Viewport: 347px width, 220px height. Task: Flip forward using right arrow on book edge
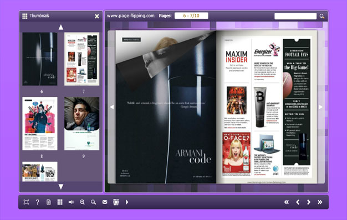[320, 107]
